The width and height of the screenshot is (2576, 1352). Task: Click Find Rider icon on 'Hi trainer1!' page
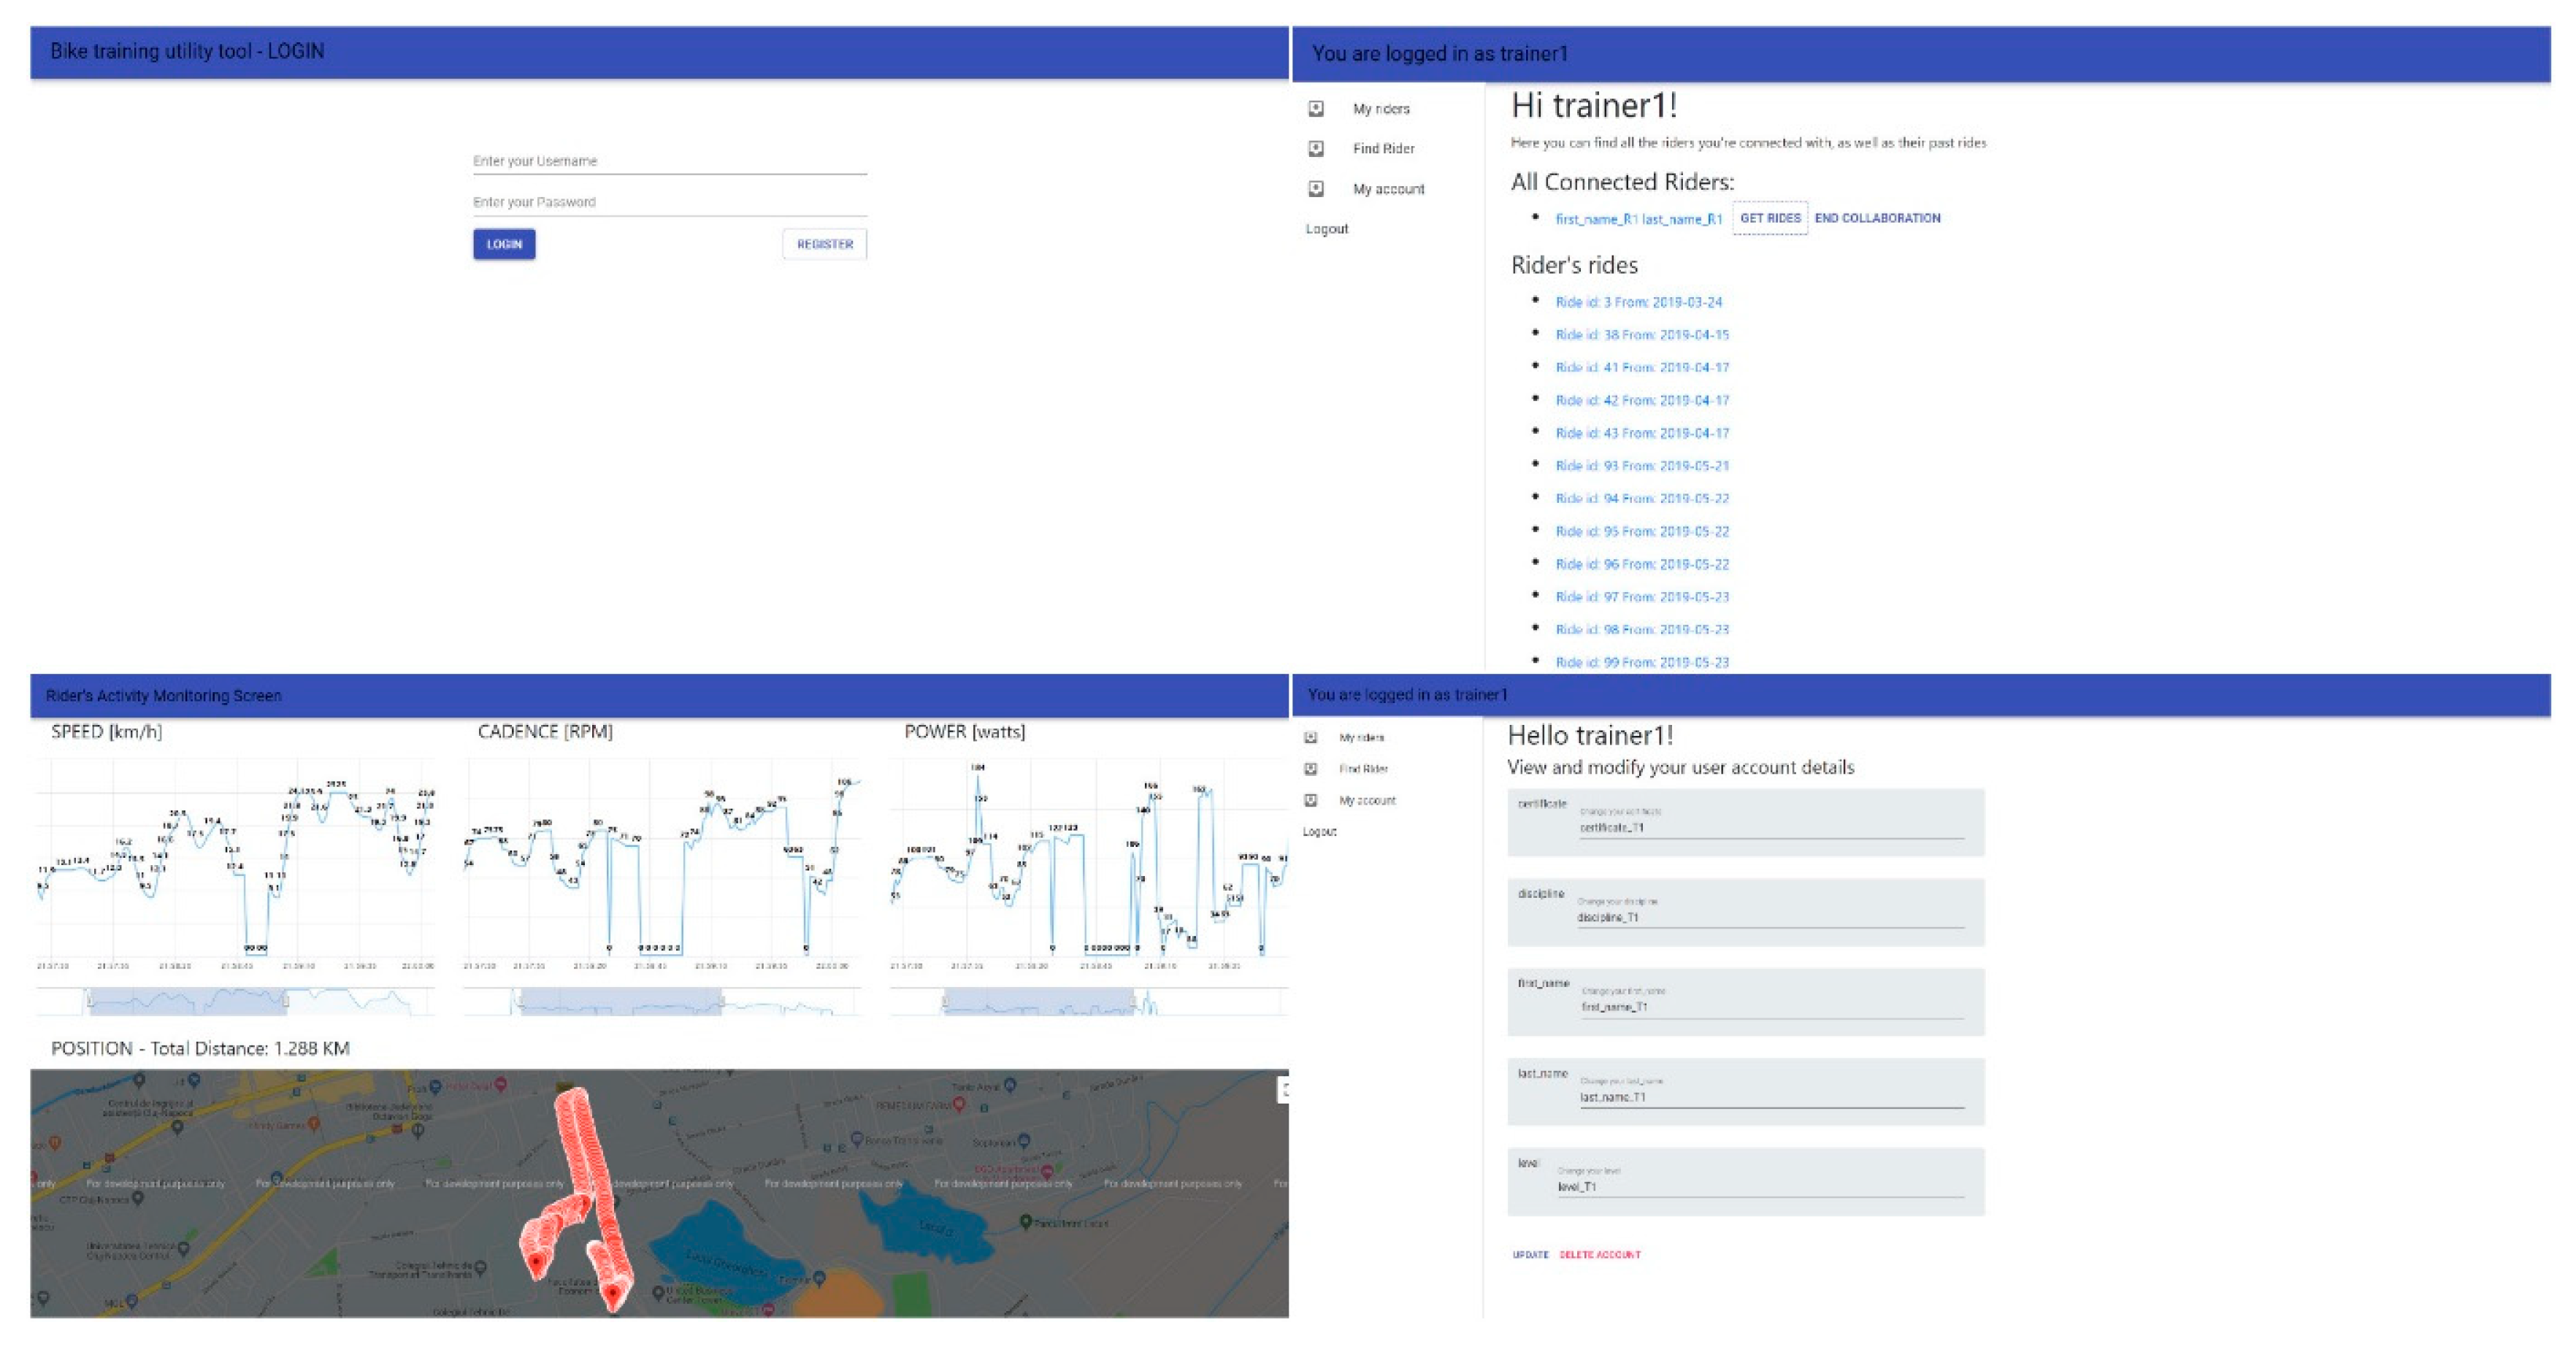(1316, 148)
